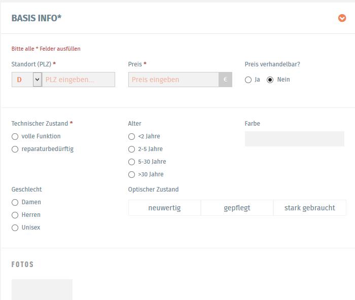
Task: Click the Preis eingeben field
Action: point(173,80)
